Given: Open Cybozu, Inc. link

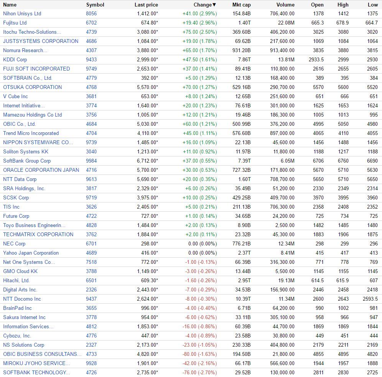Looking at the screenshot, I should 17,336.
